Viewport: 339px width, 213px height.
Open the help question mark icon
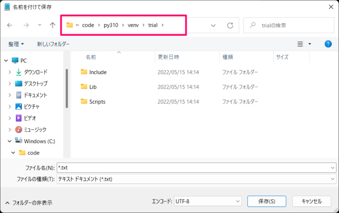point(328,44)
